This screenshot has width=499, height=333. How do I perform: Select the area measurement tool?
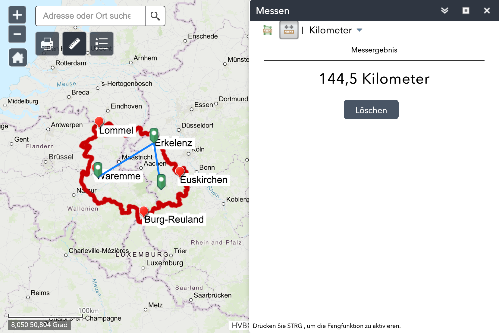click(268, 30)
